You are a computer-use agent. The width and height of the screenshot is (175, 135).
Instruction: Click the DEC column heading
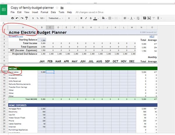[x=132, y=61]
